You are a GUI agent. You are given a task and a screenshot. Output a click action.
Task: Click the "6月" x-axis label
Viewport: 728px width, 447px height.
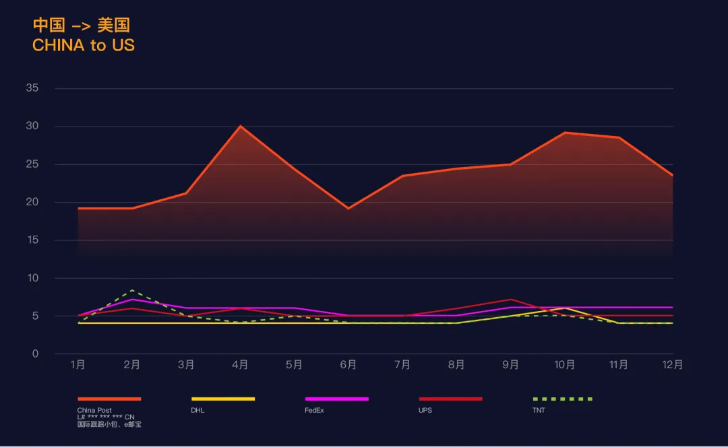click(x=348, y=365)
